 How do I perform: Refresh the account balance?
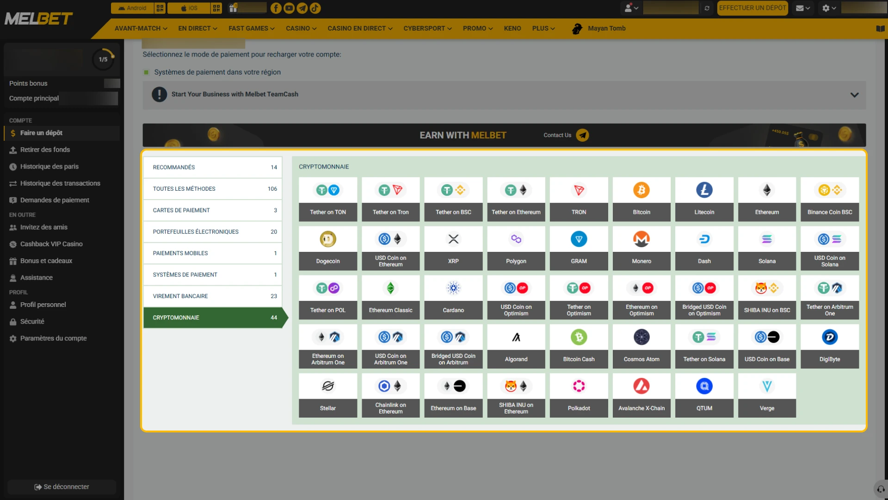(x=707, y=8)
